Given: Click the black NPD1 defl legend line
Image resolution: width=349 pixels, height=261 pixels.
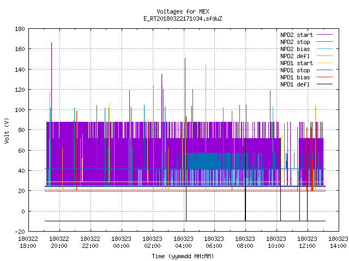Looking at the screenshot, I should (324, 84).
